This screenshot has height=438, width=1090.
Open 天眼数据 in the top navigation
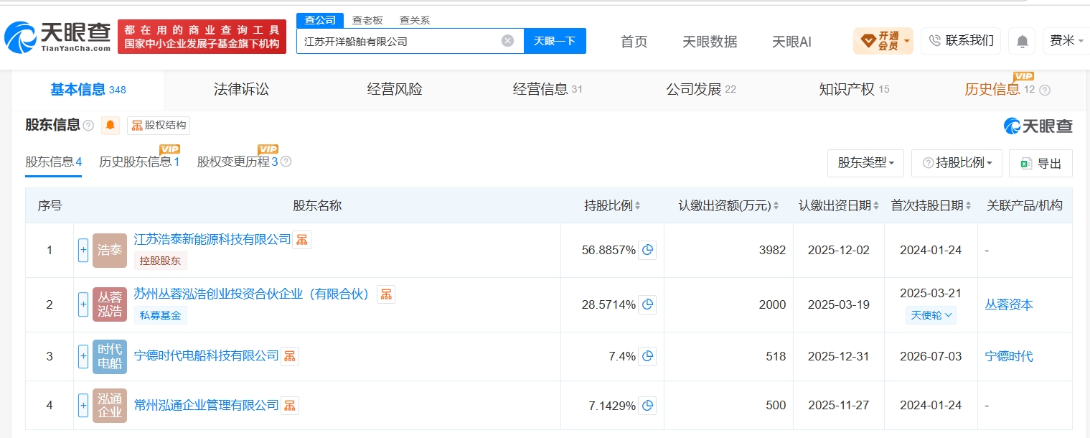coord(710,42)
